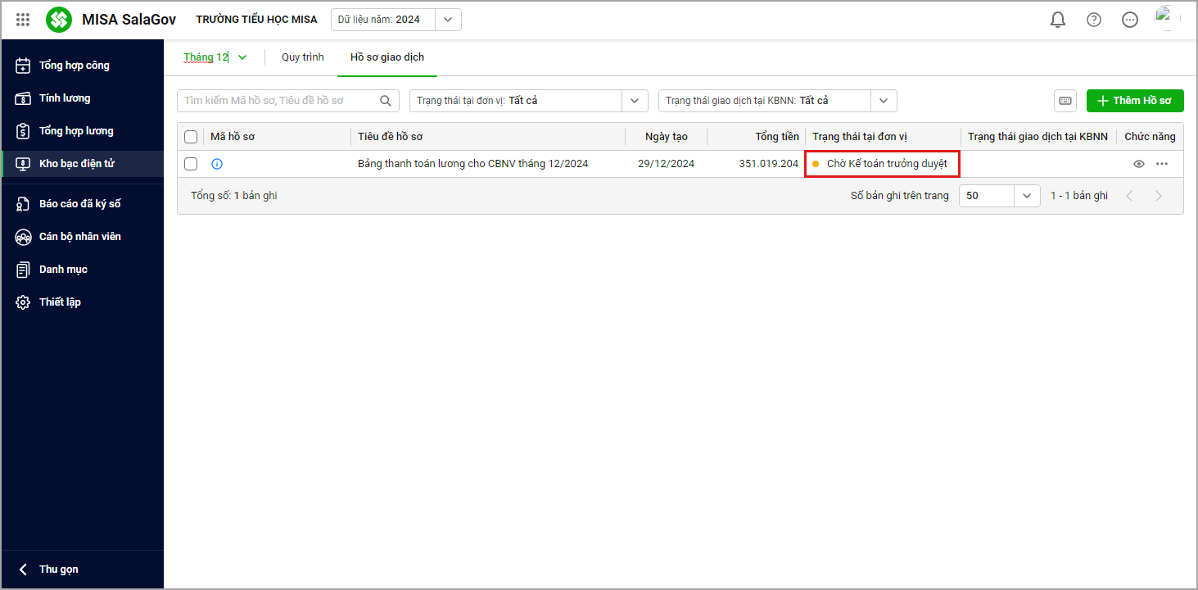Click the Thêm Hồ sơ button

tap(1134, 101)
